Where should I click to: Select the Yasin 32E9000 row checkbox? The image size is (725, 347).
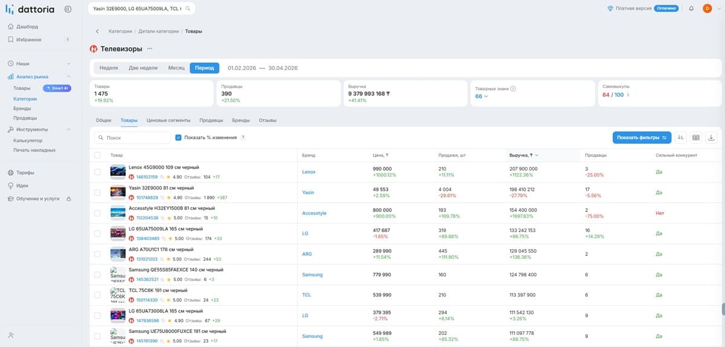[98, 192]
